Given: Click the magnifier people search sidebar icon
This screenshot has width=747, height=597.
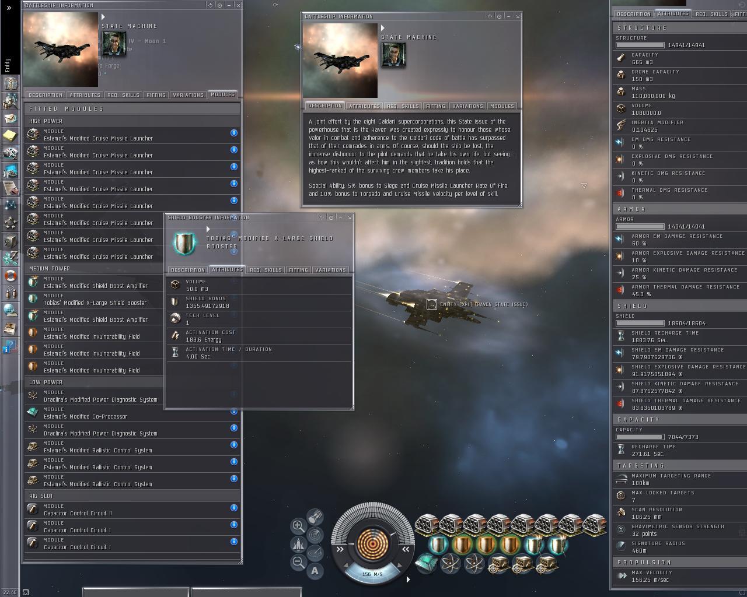Looking at the screenshot, I should (10, 101).
